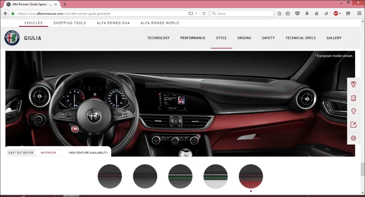This screenshot has height=197, width=365.
Task: Click the green padlock site security icon
Action: pos(13,14)
